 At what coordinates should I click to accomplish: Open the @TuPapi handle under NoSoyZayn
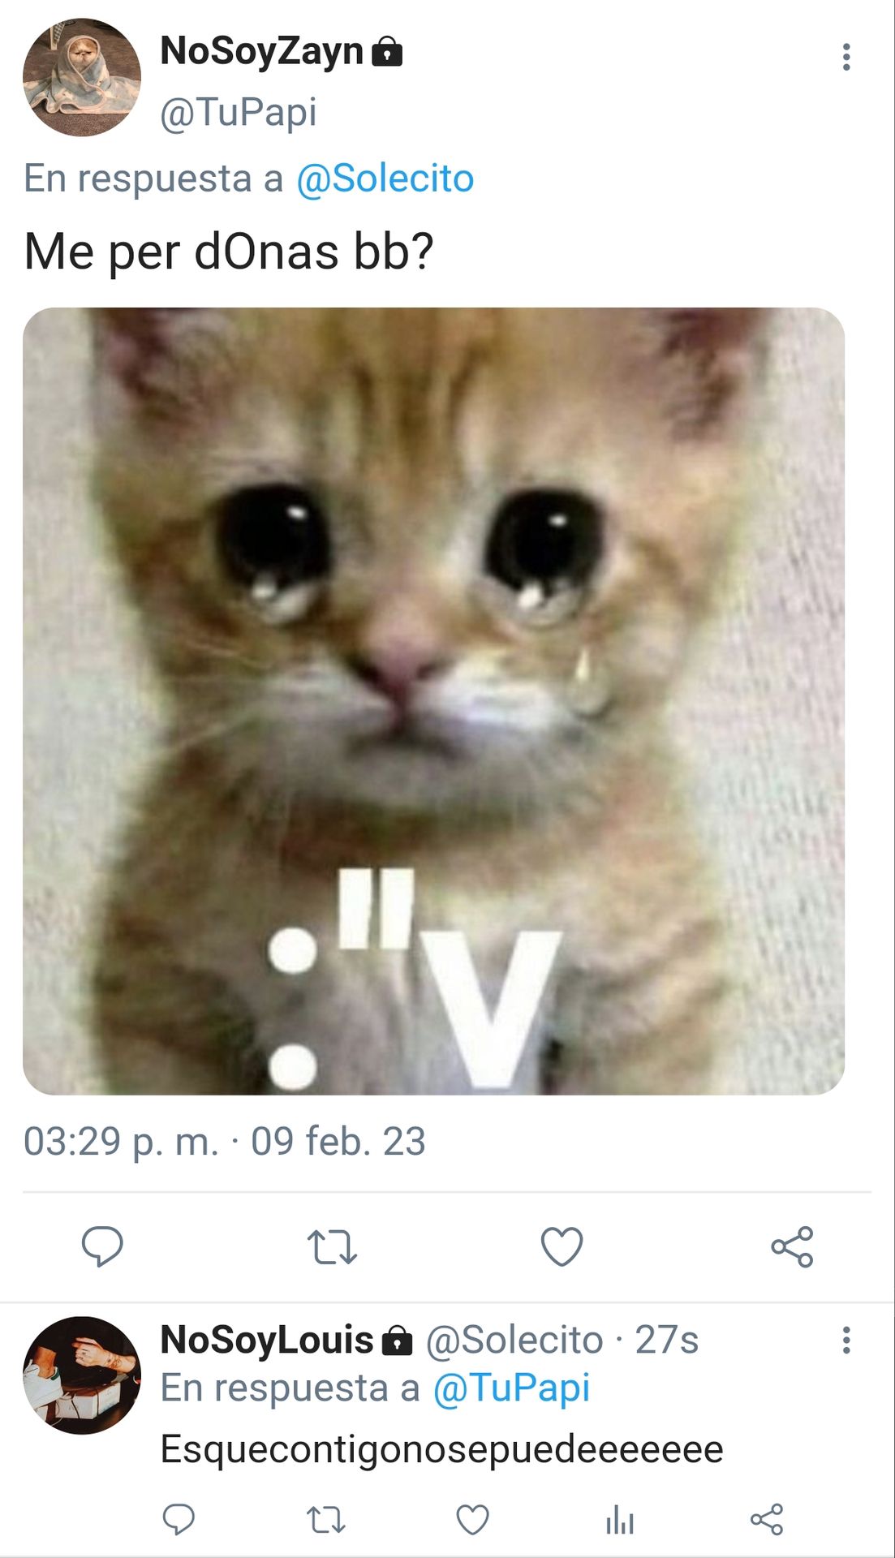238,112
